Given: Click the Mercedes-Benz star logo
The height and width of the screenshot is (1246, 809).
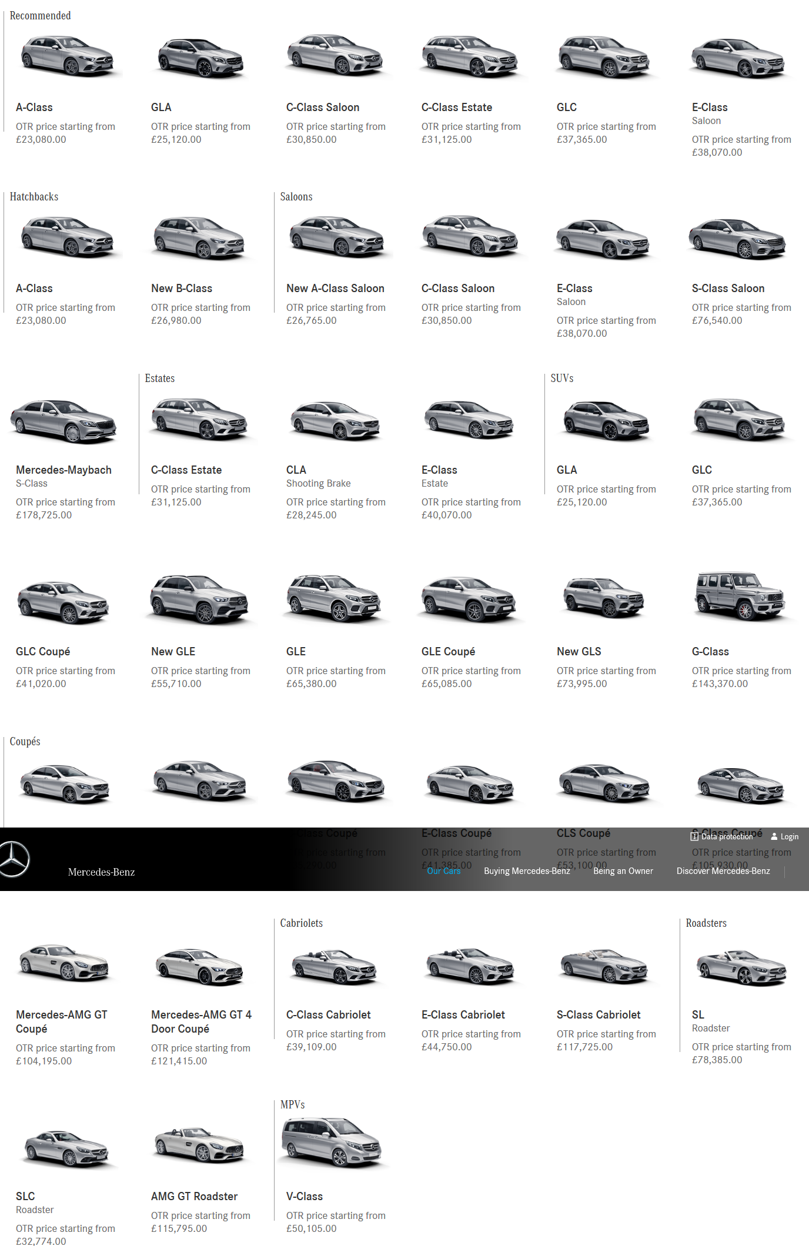Looking at the screenshot, I should point(13,859).
